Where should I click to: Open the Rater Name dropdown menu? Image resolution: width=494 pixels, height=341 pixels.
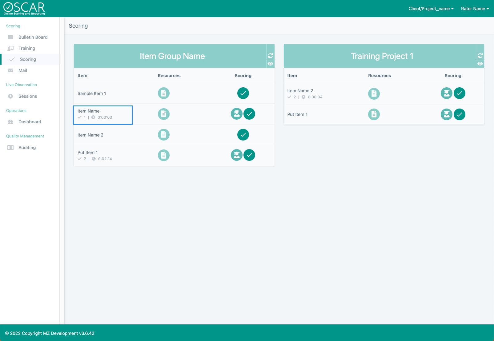click(x=475, y=9)
